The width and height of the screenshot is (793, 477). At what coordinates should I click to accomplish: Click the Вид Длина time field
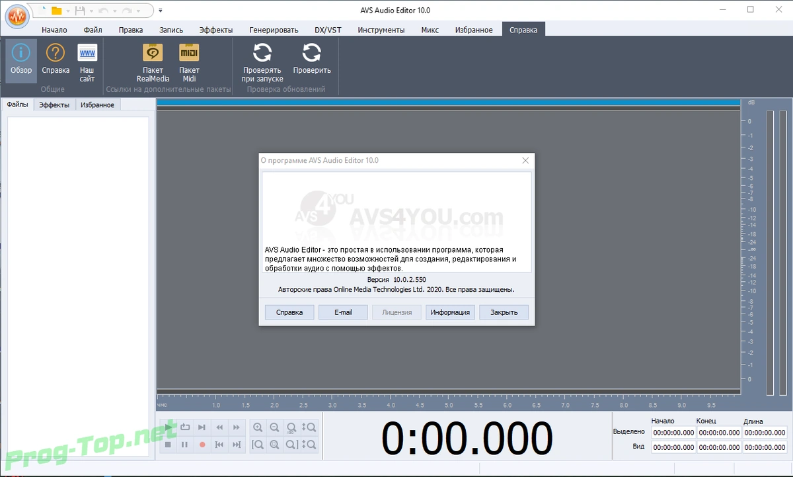pos(765,447)
